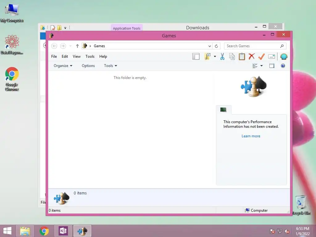
Task: Click the layout pane icon in toolbar
Action: (x=196, y=57)
